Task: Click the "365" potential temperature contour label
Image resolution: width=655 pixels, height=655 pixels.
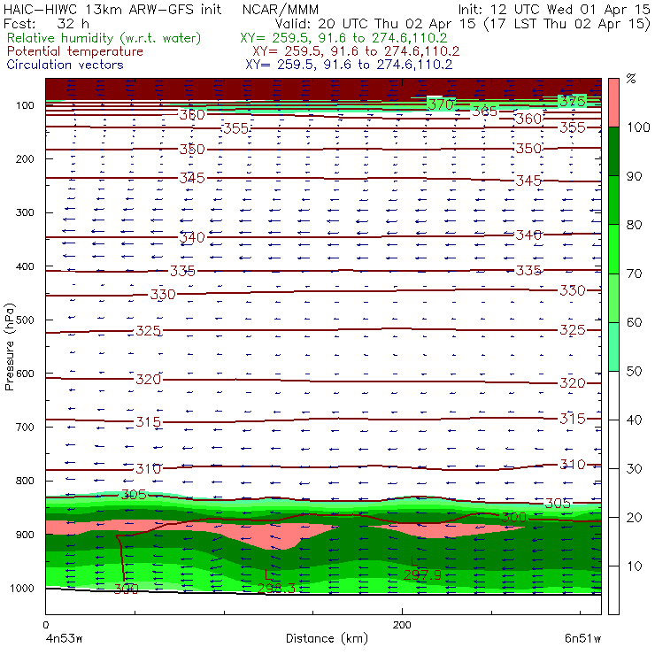Action: click(x=484, y=112)
